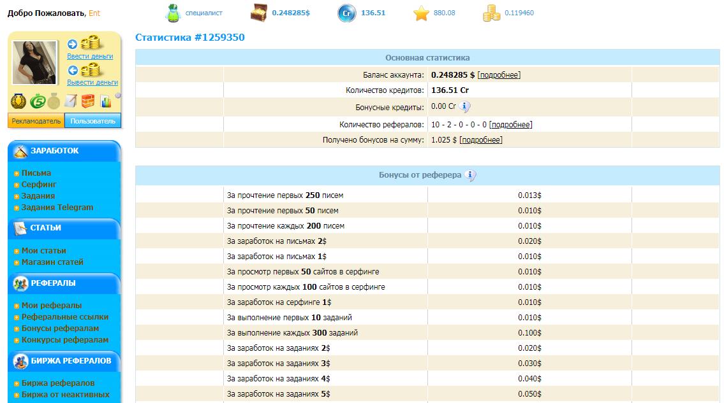Click row За заработок на заданиях 4$
724x403 pixels.
pyautogui.click(x=427, y=379)
